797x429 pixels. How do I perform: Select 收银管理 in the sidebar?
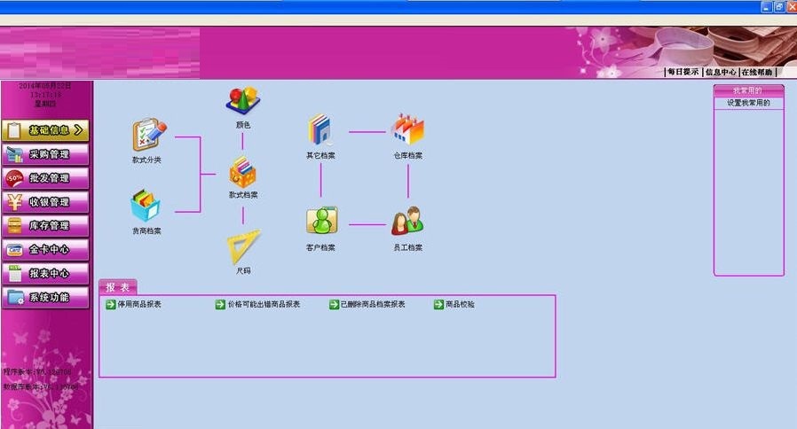46,202
